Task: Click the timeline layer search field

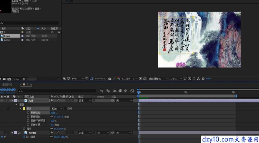Action: tap(57, 91)
